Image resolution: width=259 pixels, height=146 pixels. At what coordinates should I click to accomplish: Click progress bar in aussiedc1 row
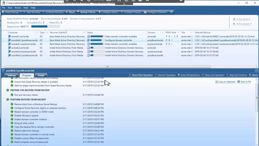pos(98,44)
